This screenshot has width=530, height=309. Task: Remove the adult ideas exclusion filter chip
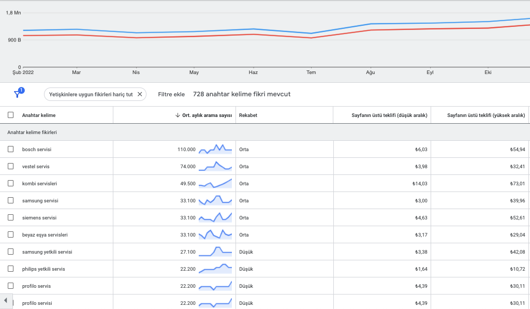point(140,94)
